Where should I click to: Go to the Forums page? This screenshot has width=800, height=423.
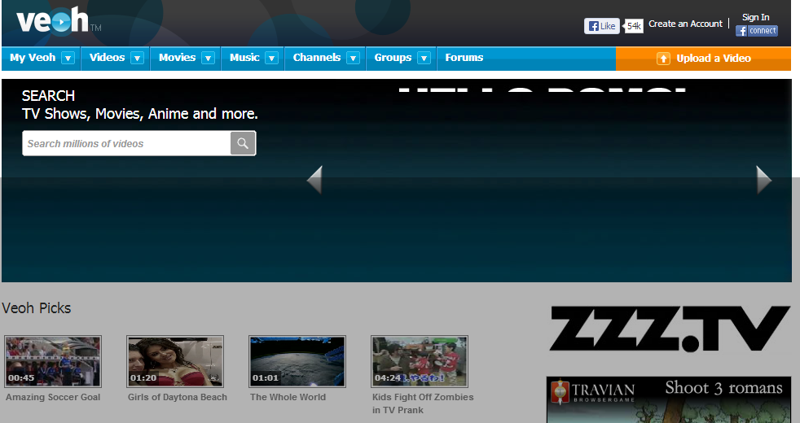(x=464, y=58)
